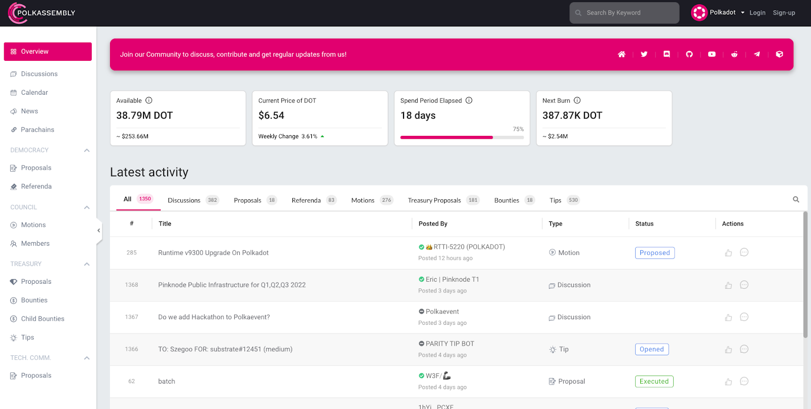Open comments for Szegoo substrate#12451 tip row
811x409 pixels.
click(744, 349)
